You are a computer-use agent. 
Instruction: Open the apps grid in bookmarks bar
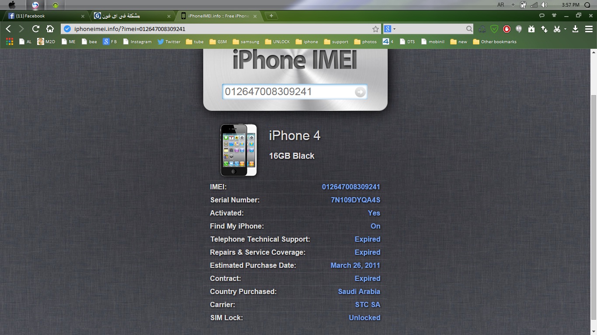pyautogui.click(x=10, y=41)
